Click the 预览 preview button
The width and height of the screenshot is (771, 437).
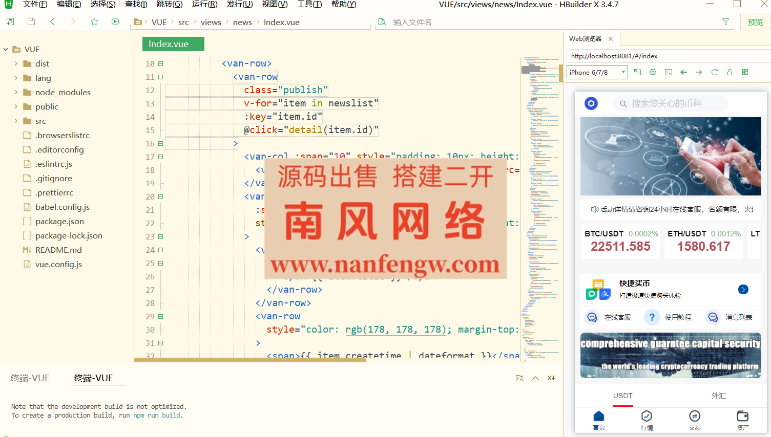point(755,22)
